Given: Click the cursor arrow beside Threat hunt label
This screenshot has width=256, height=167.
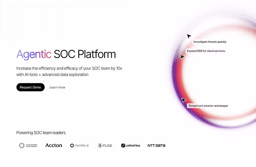Looking at the screenshot, I should tap(184, 100).
